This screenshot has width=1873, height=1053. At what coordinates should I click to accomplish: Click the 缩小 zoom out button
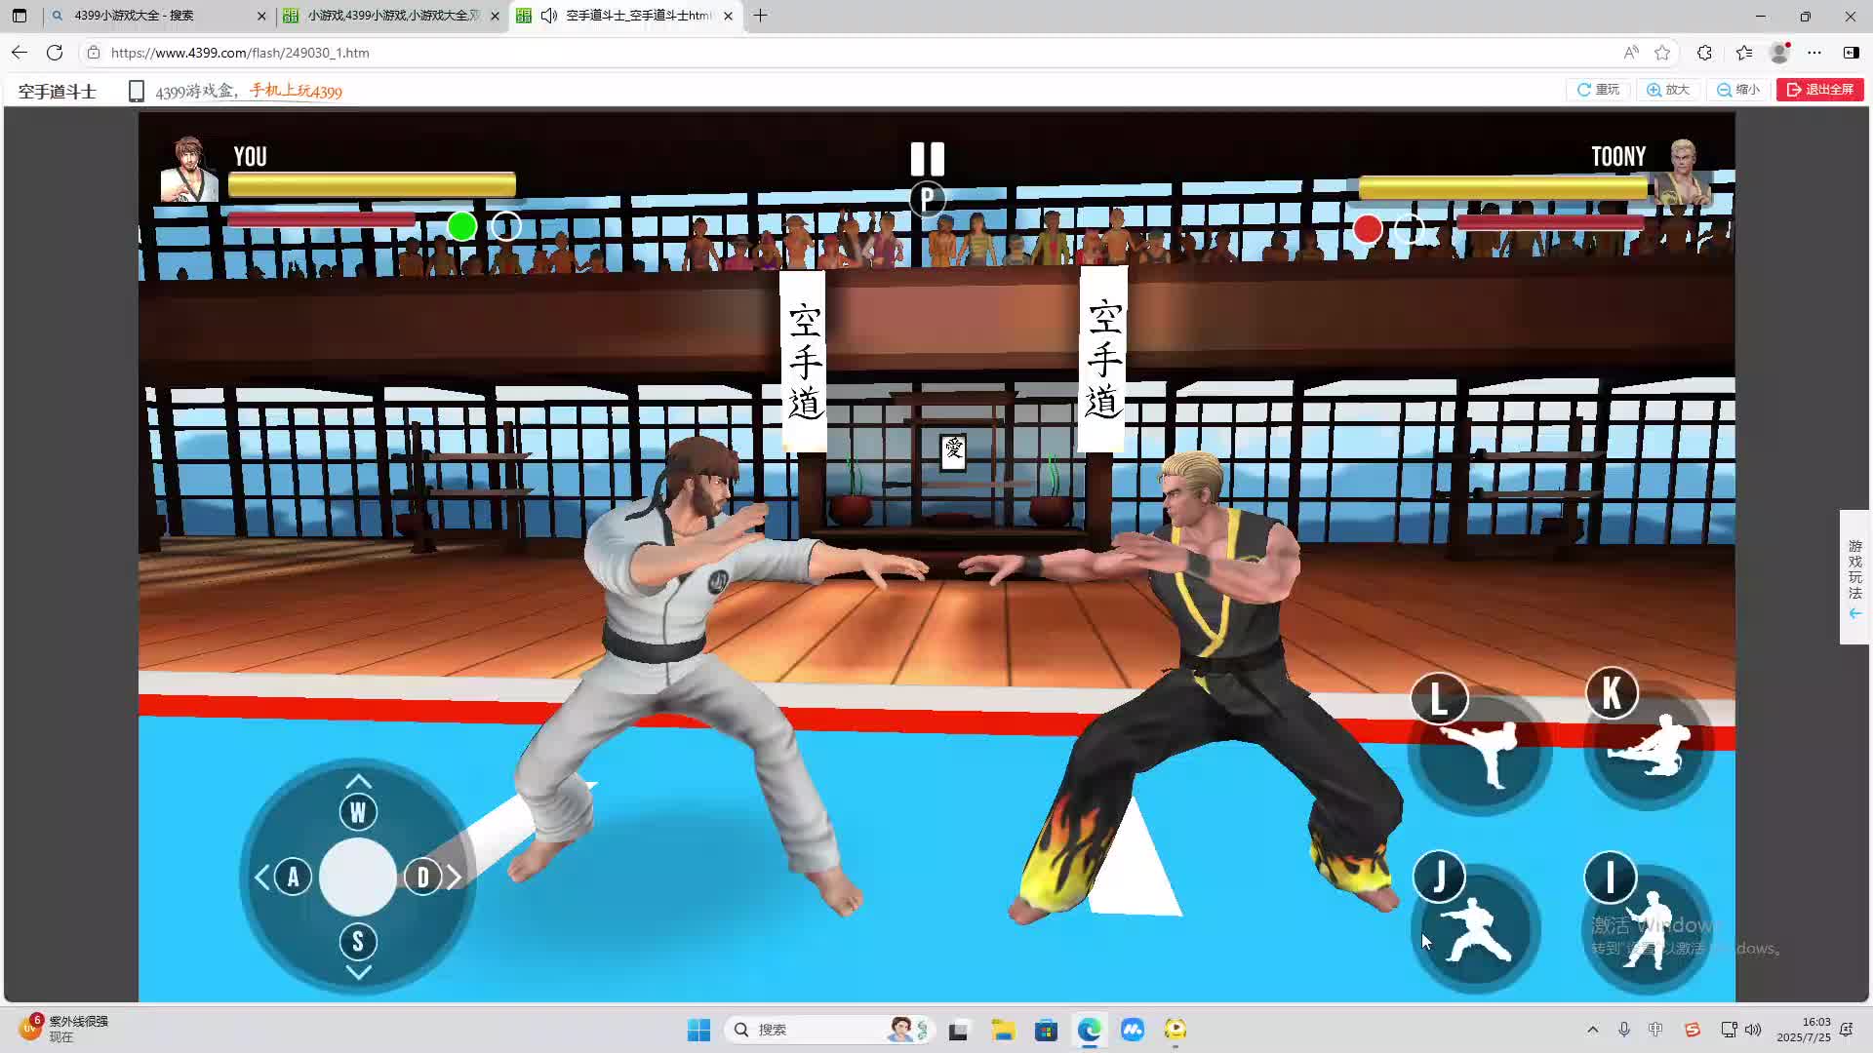pos(1738,90)
